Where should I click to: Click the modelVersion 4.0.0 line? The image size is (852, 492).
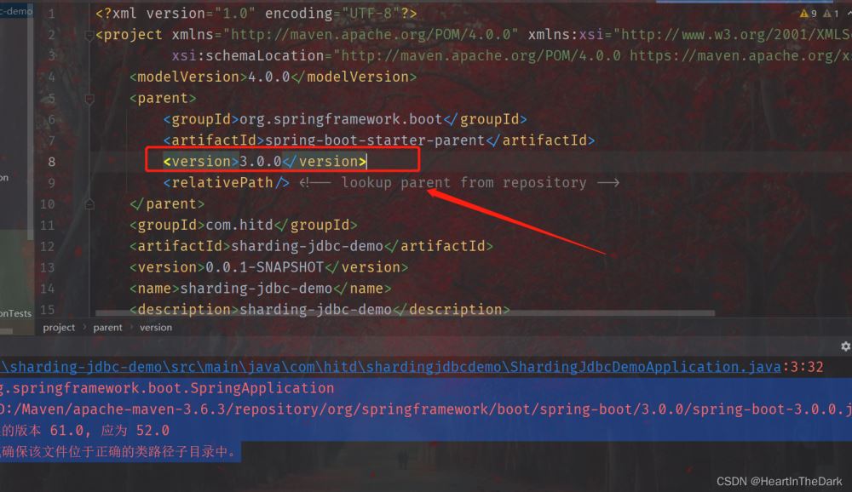pyautogui.click(x=273, y=77)
